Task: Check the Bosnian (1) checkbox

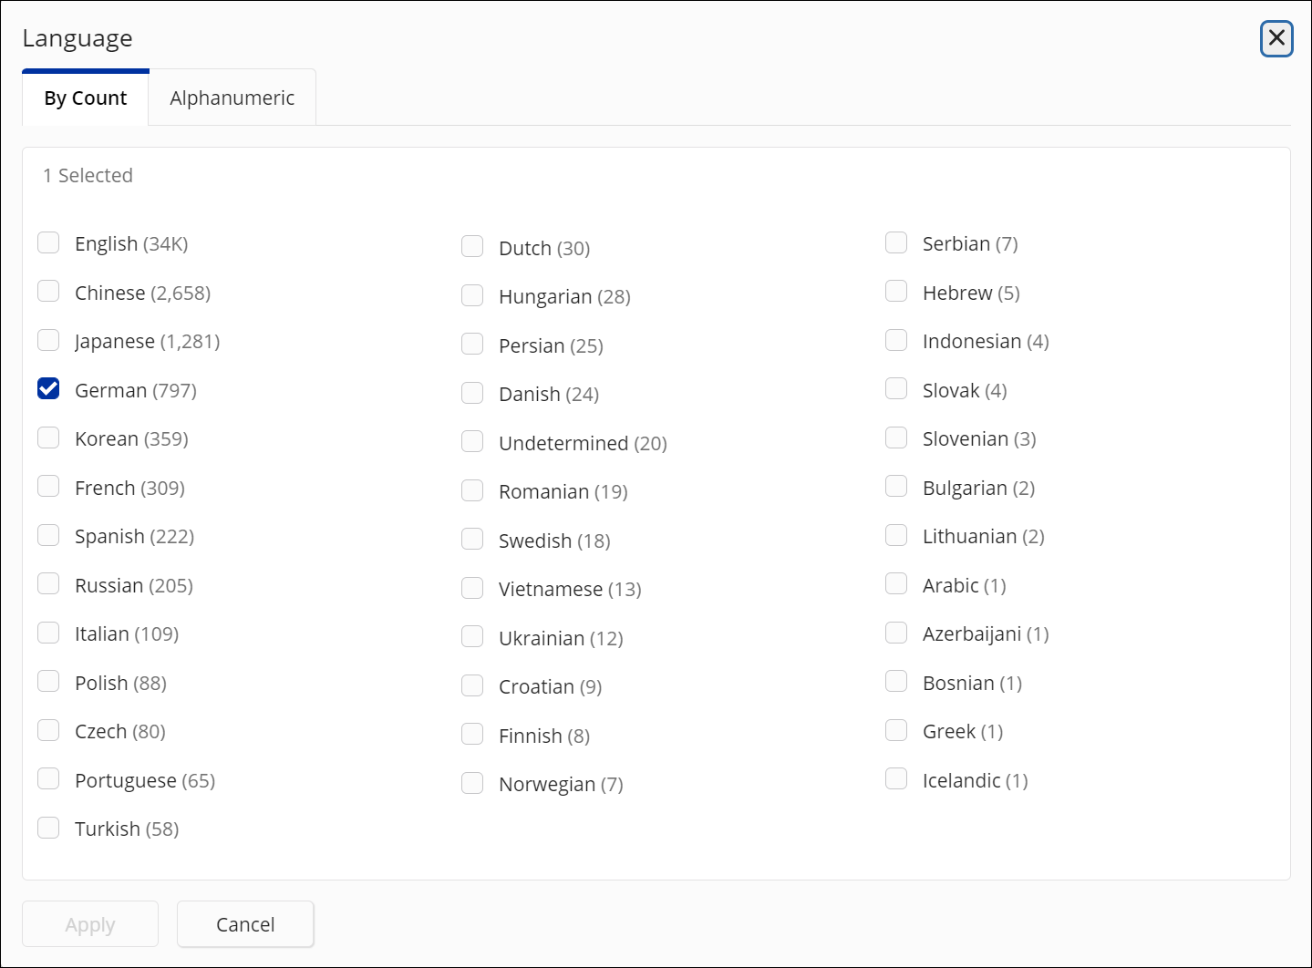Action: pos(896,682)
